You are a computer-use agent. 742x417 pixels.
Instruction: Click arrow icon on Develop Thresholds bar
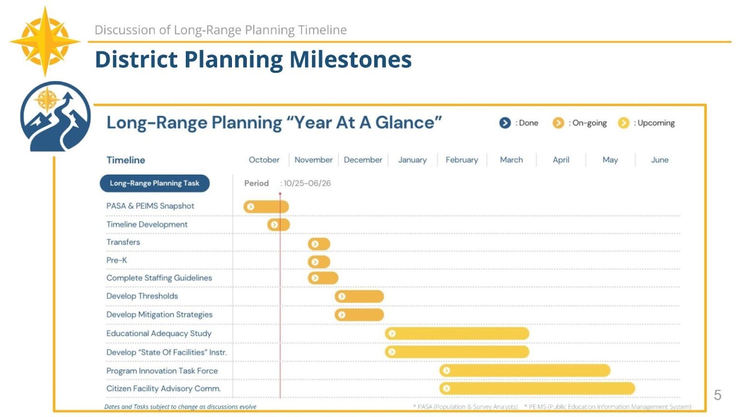[342, 296]
